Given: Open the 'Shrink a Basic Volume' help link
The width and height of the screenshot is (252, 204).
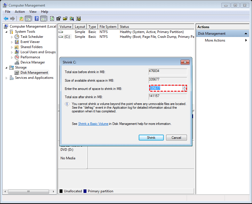Looking at the screenshot, I should pyautogui.click(x=93, y=124).
